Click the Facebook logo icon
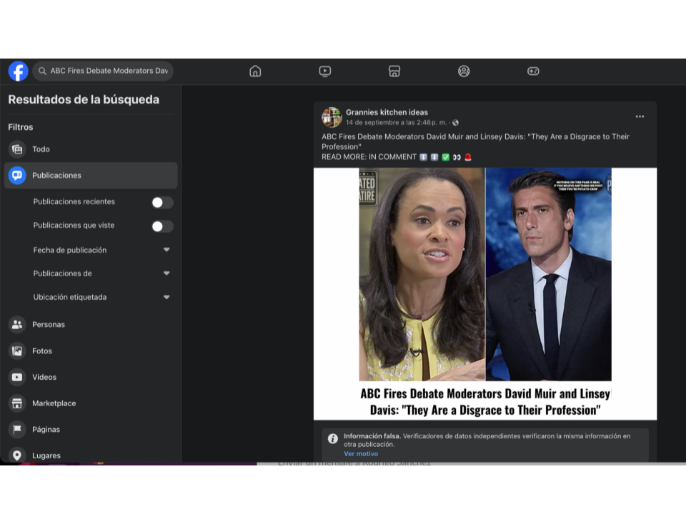Viewport: 686px width, 514px height. click(x=19, y=71)
